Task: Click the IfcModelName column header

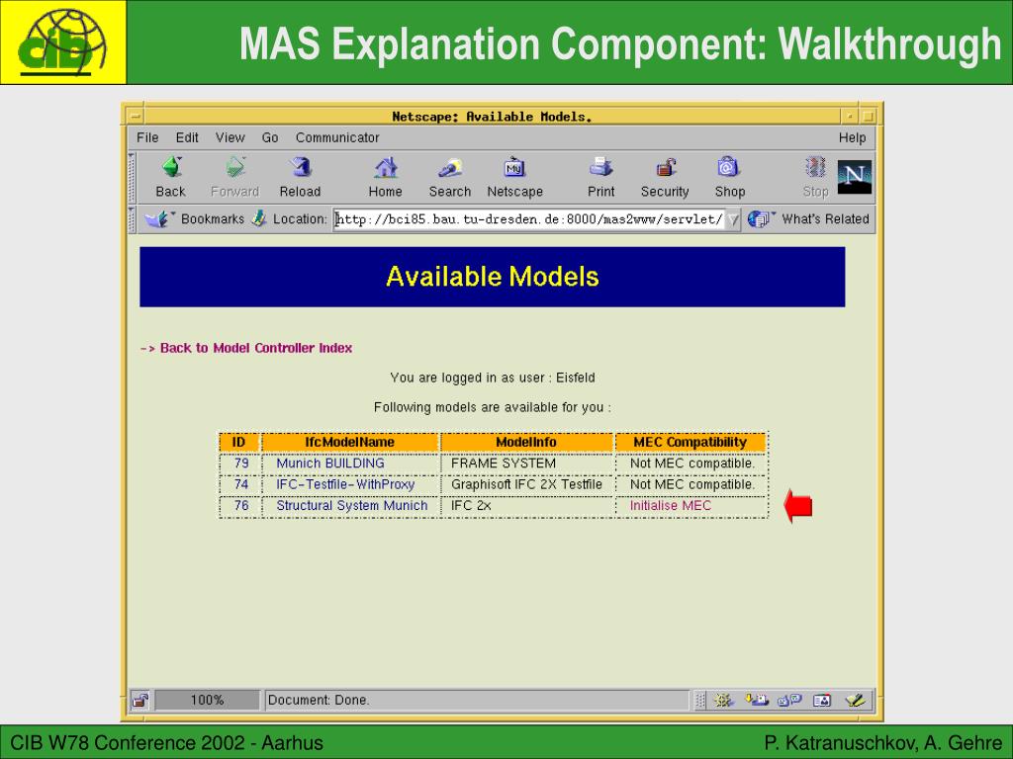Action: point(350,442)
